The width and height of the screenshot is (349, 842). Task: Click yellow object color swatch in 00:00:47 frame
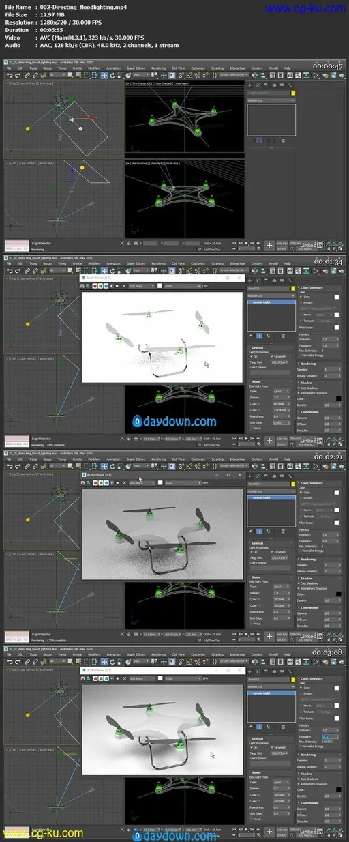pyautogui.click(x=293, y=93)
